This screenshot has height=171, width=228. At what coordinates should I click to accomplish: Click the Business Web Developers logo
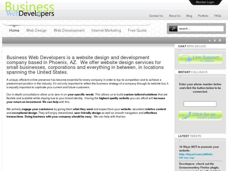[30, 9]
